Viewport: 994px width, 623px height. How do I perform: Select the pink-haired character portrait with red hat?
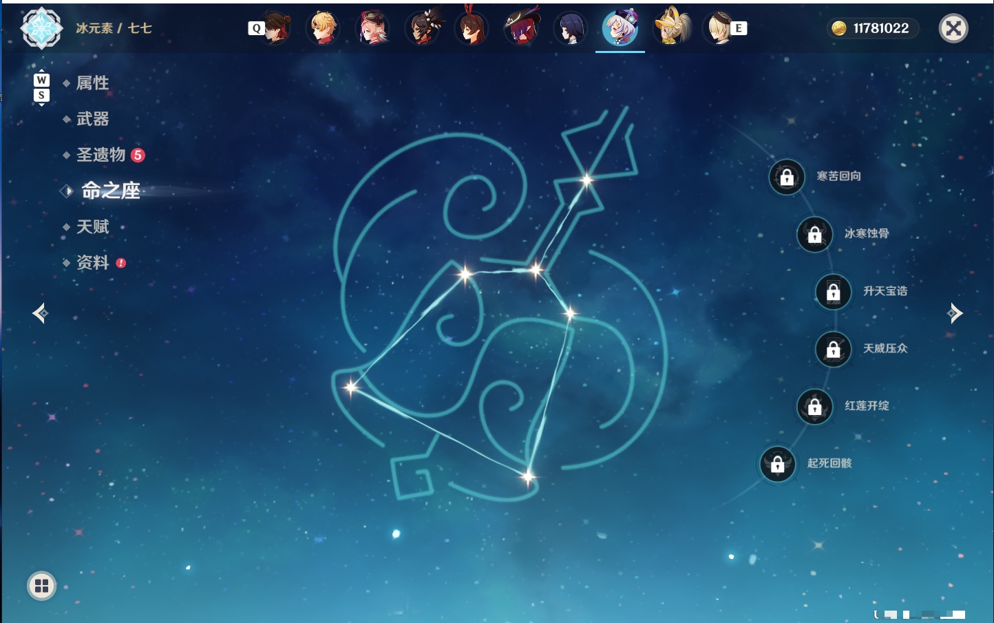pyautogui.click(x=373, y=28)
